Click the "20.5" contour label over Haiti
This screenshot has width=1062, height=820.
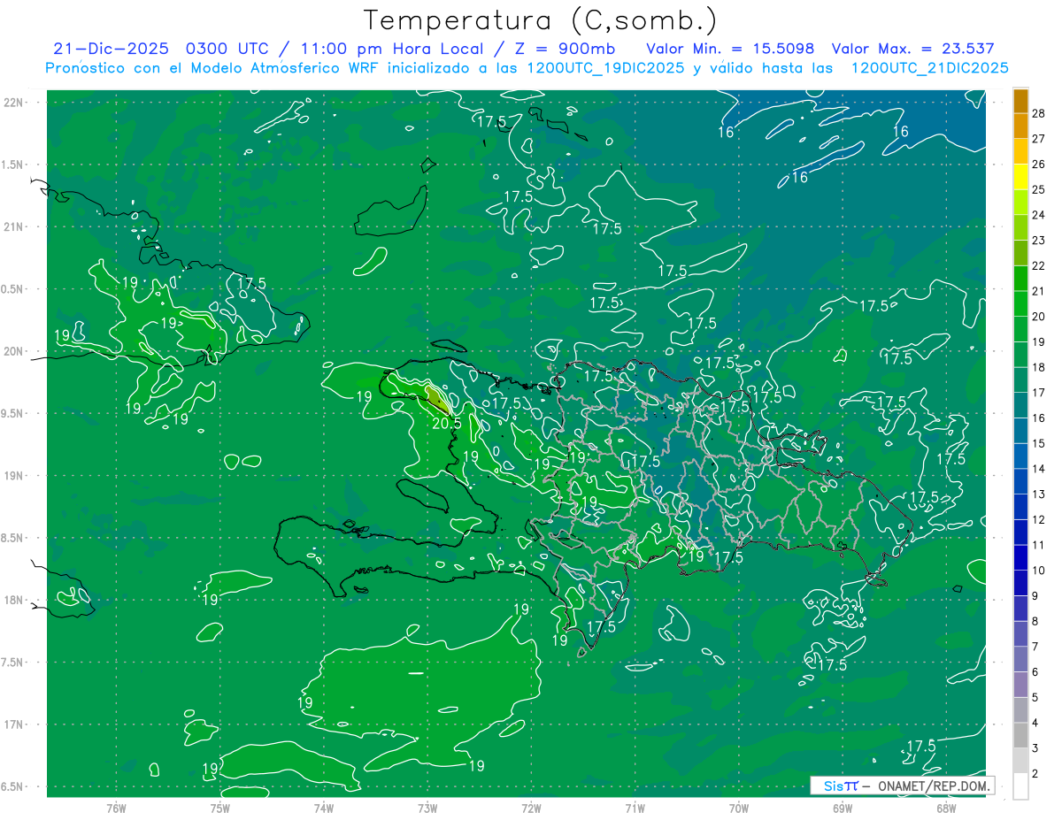point(447,424)
